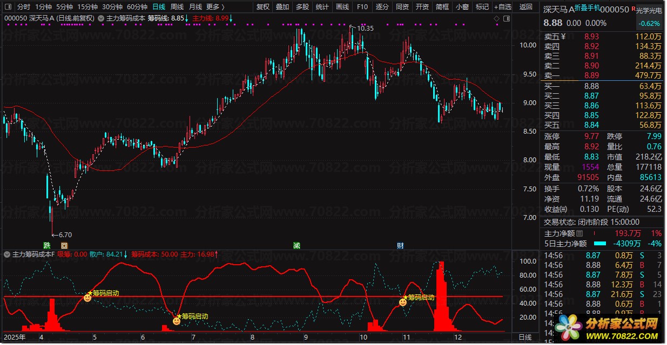Click the orange 回 event marker
This screenshot has width=667, height=345.
[64, 246]
